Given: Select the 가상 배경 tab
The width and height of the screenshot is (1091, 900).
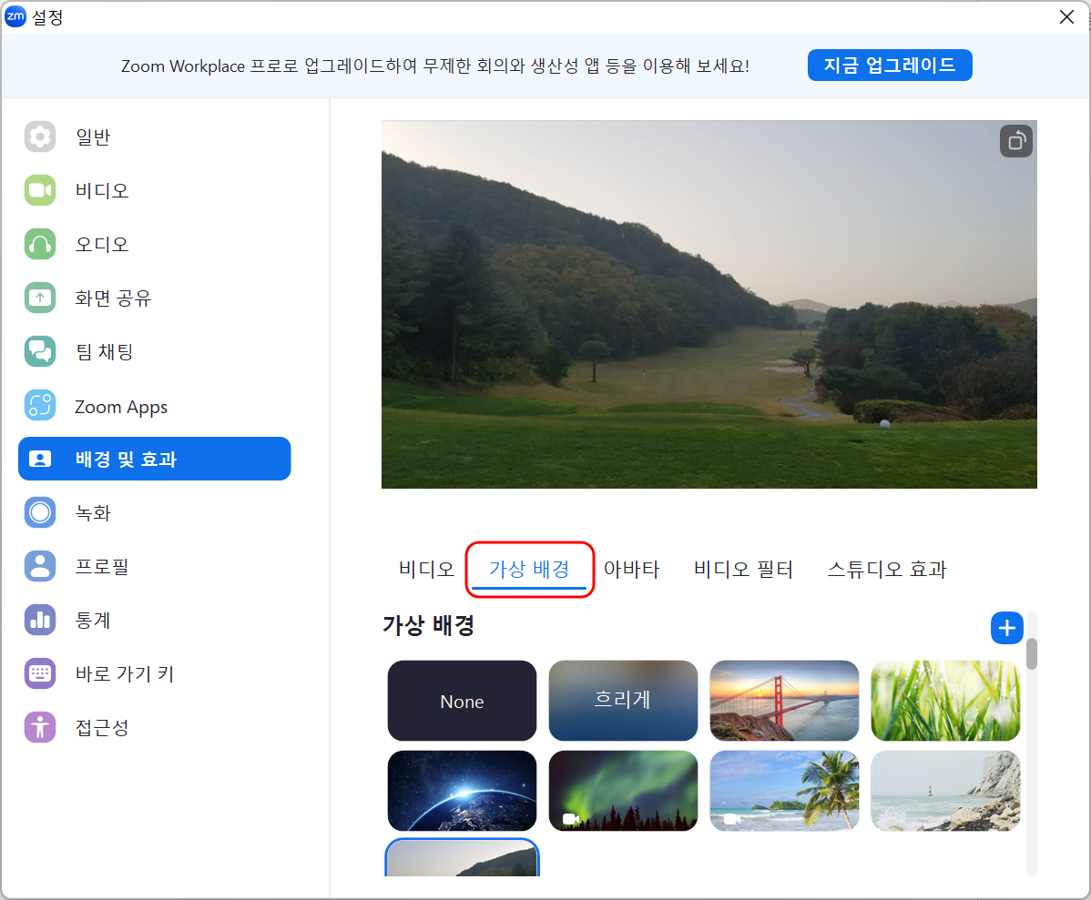Looking at the screenshot, I should click(x=529, y=569).
